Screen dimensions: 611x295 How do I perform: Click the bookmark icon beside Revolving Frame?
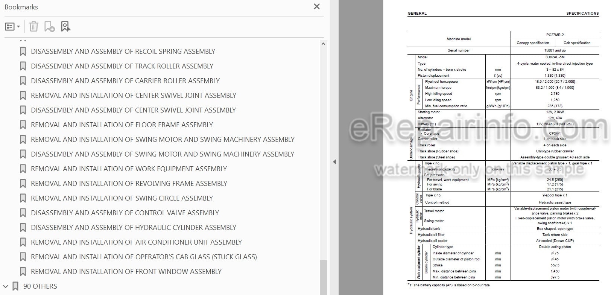23,184
